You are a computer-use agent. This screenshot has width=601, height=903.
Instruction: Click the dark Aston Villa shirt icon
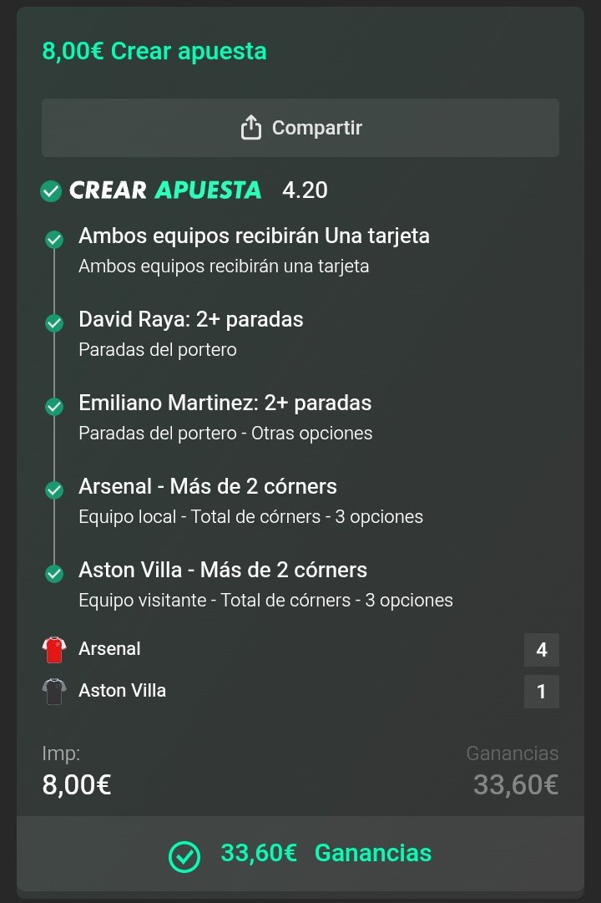pos(54,691)
